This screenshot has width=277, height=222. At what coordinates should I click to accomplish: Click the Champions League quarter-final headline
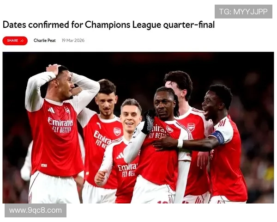[x=108, y=25]
